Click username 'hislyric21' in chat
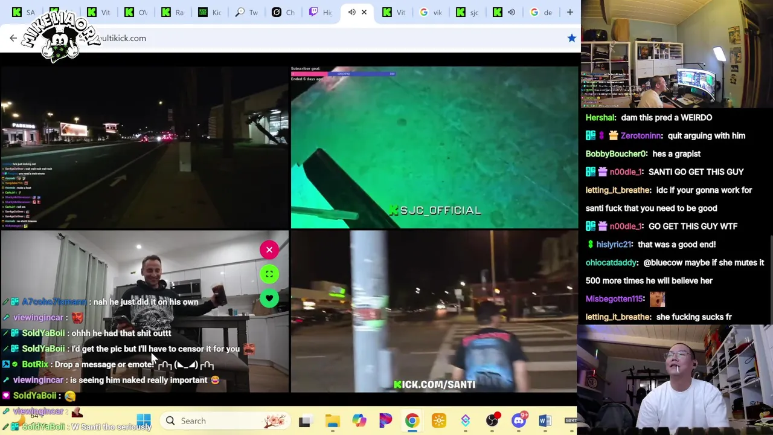This screenshot has width=773, height=435. [614, 245]
